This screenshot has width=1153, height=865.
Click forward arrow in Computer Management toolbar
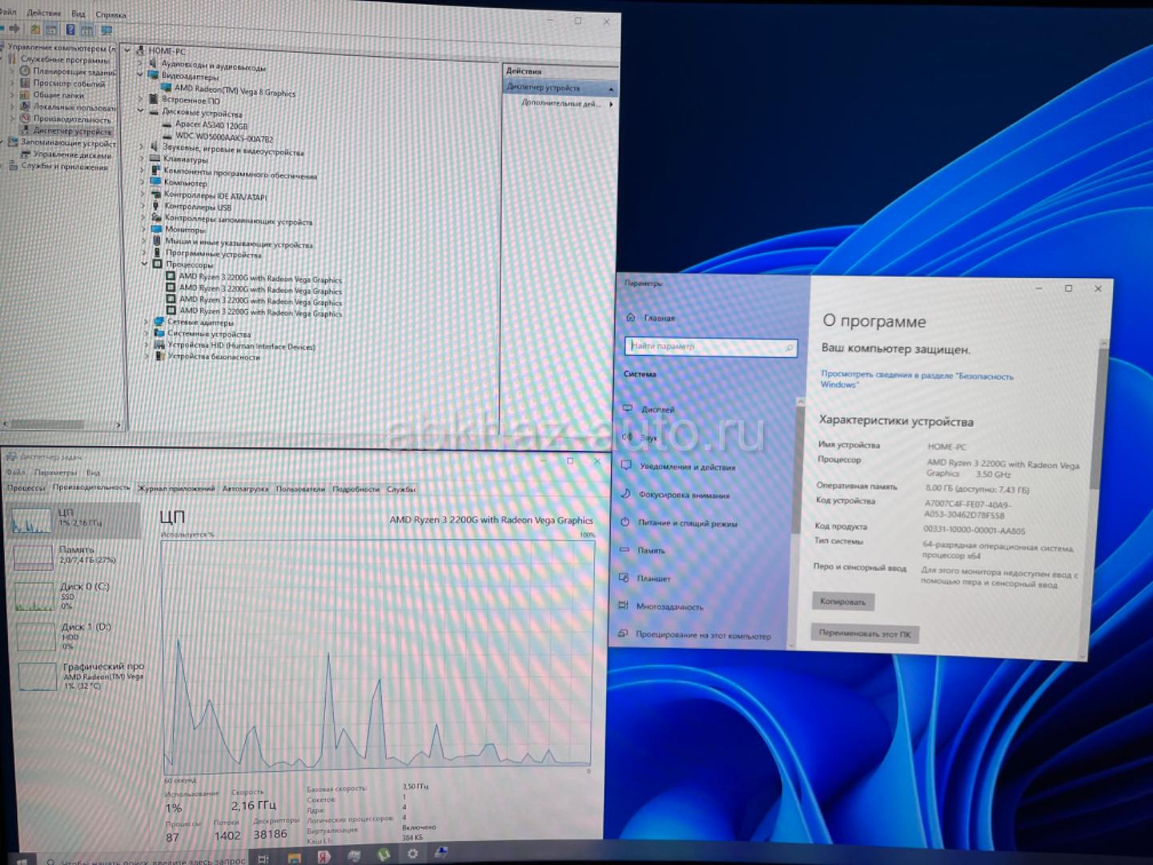[15, 29]
